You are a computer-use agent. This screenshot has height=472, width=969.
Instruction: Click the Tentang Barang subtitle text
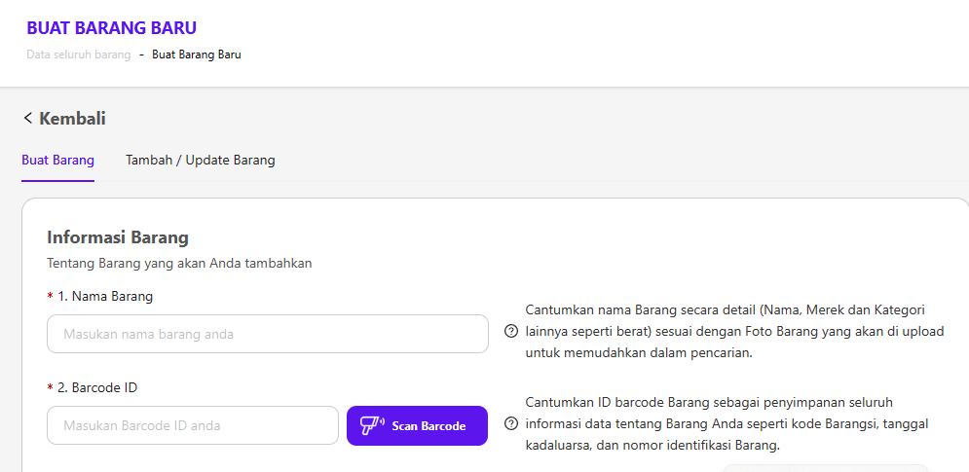[x=178, y=263]
